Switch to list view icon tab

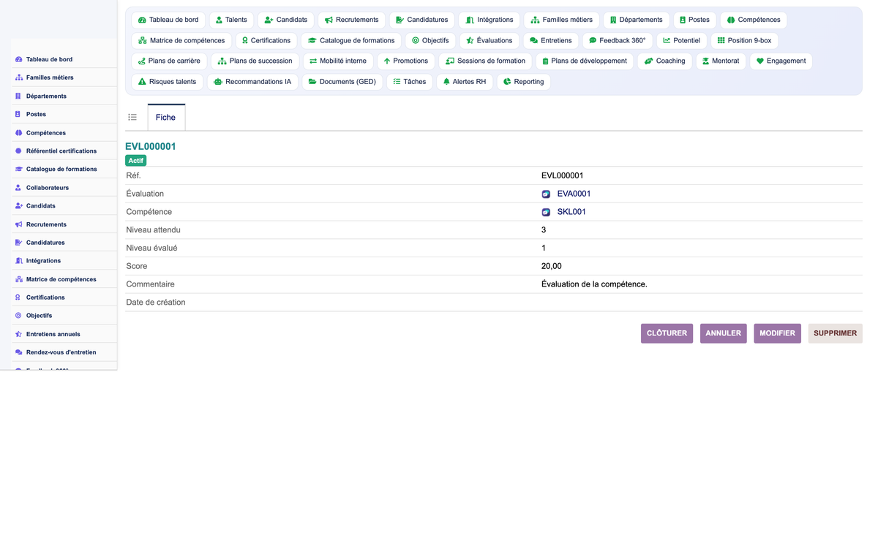tap(132, 117)
